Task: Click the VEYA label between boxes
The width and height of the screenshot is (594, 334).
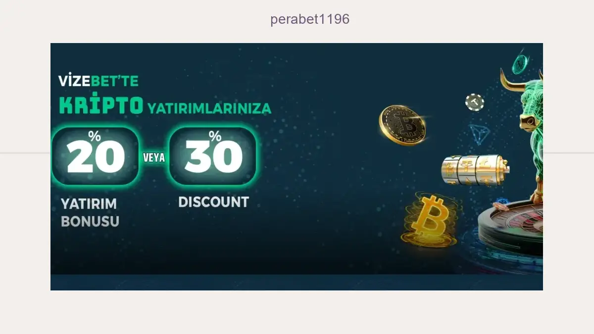Action: pyautogui.click(x=154, y=158)
